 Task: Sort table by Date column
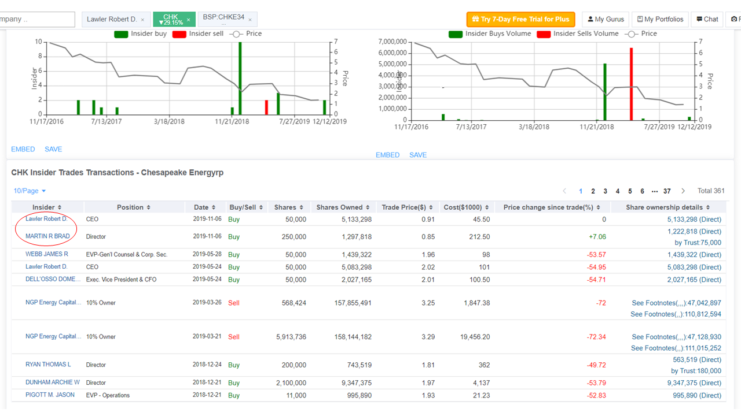(x=205, y=207)
